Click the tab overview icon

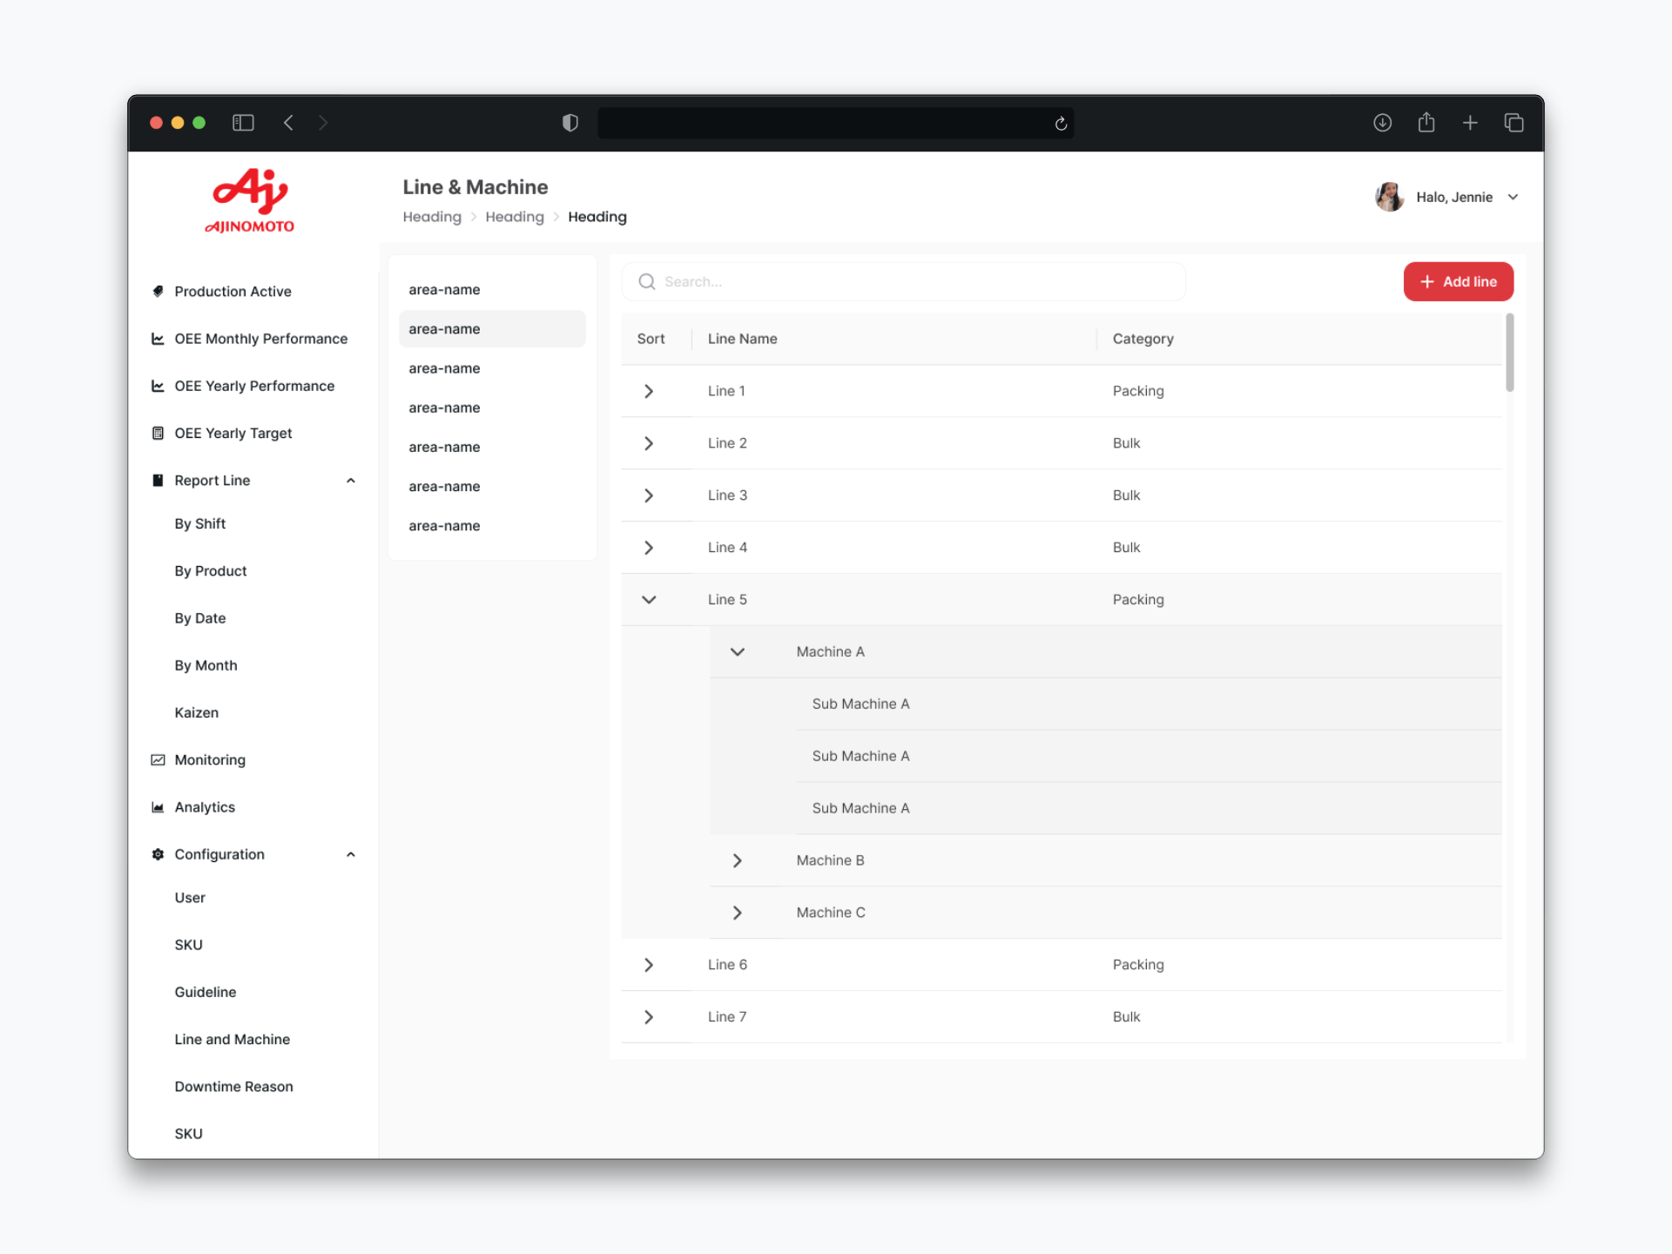pyautogui.click(x=1514, y=123)
